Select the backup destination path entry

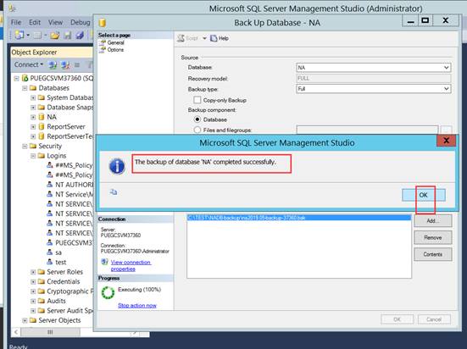[299, 218]
